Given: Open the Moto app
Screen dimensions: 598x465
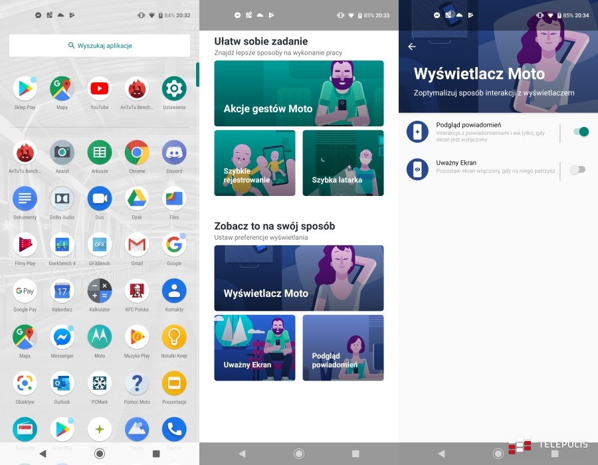Looking at the screenshot, I should [99, 338].
